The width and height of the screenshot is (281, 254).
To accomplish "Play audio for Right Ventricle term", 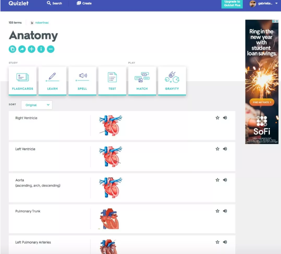I will click(x=225, y=118).
